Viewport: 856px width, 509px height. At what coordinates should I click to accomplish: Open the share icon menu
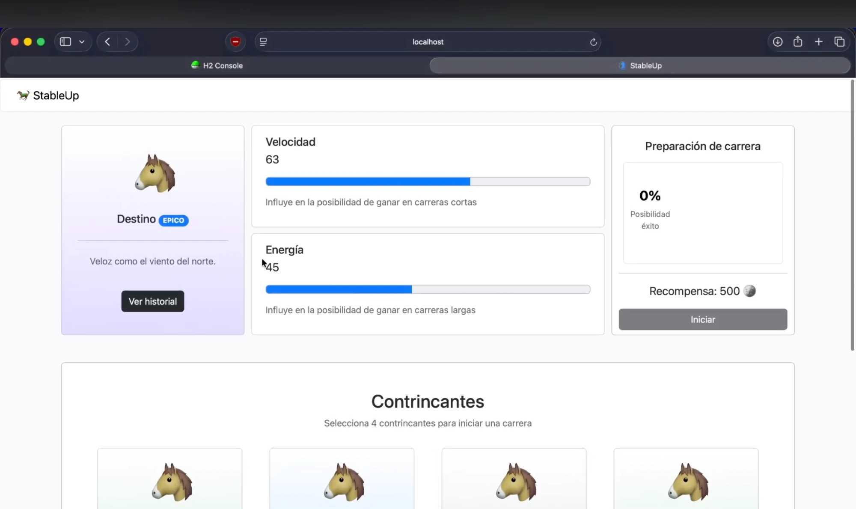point(798,42)
